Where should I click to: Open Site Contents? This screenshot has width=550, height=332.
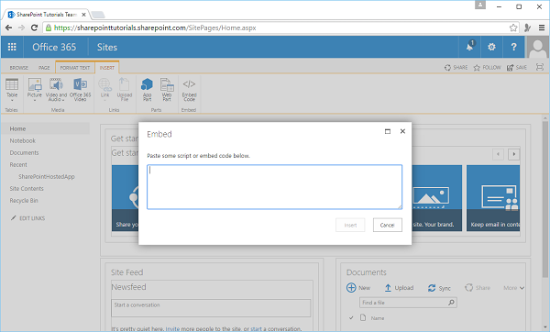[x=27, y=188]
